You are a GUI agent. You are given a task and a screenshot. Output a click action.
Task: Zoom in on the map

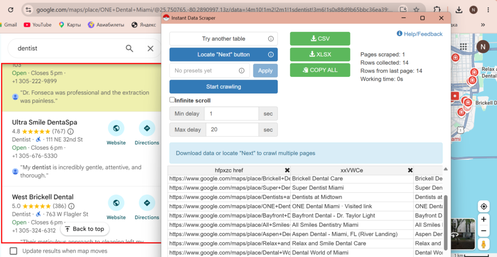click(484, 219)
